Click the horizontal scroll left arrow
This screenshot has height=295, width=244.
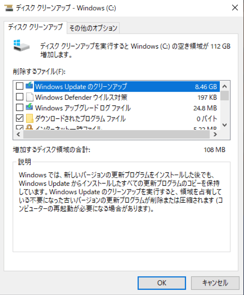(18, 134)
